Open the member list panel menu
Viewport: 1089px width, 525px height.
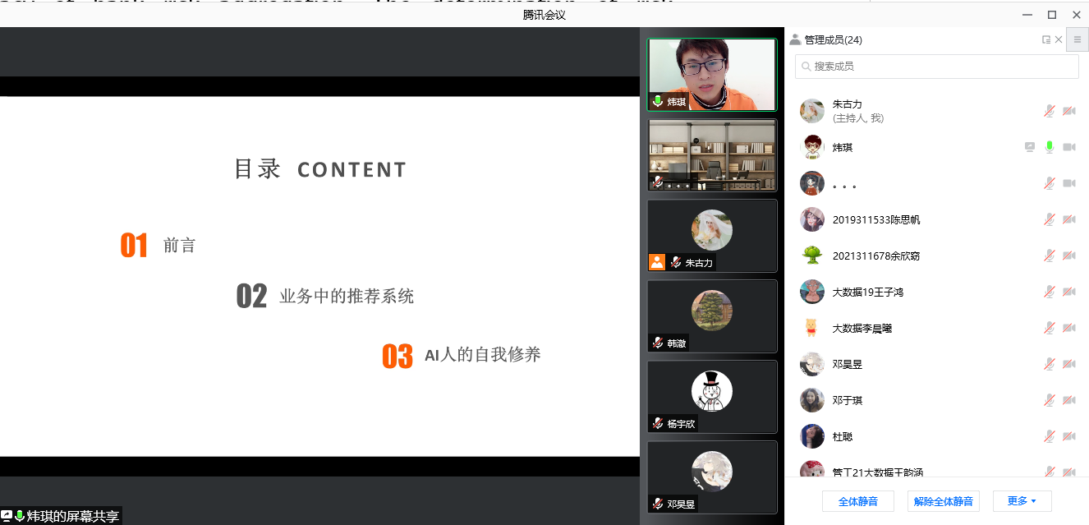tap(1077, 39)
